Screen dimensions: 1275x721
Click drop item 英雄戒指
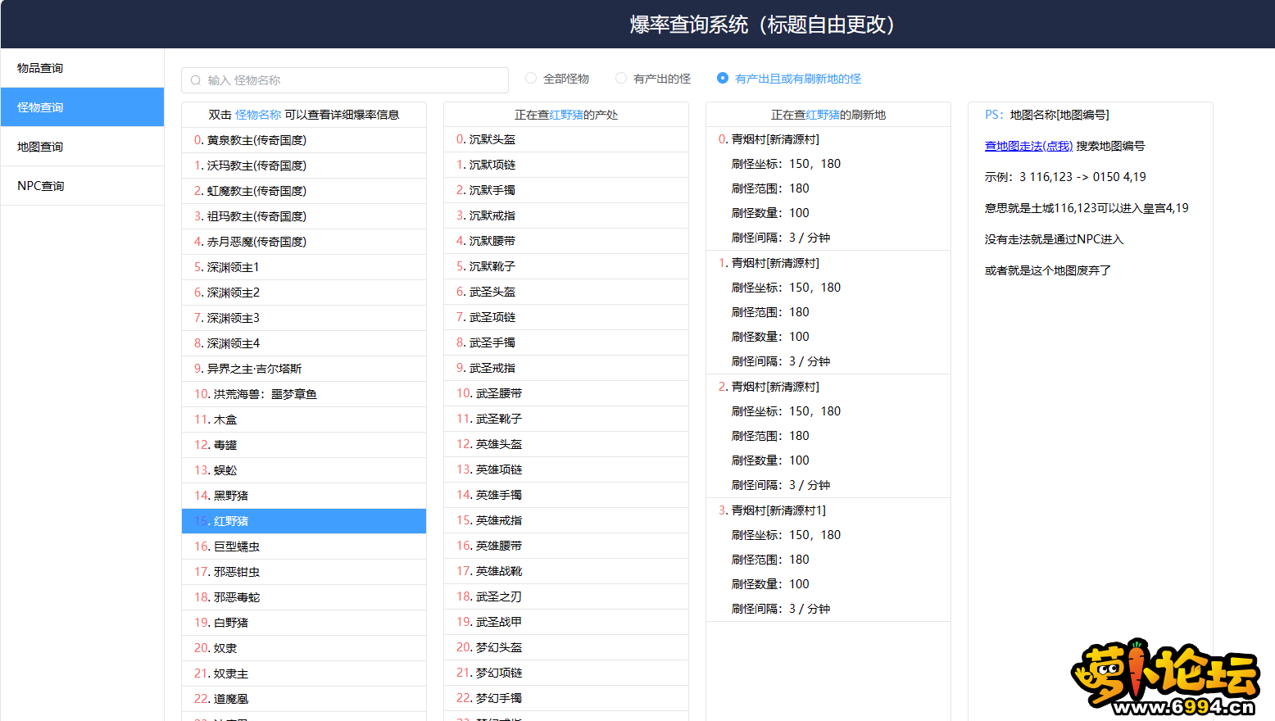pos(566,520)
